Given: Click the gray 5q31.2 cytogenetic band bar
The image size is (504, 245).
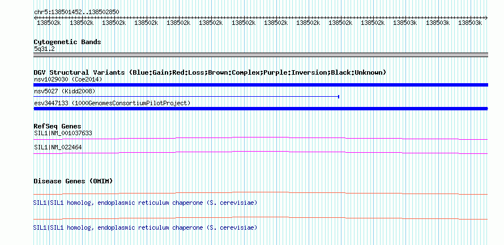Looking at the screenshot, I should pos(260,55).
